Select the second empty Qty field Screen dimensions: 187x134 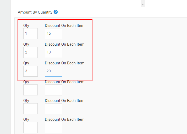click(30, 109)
